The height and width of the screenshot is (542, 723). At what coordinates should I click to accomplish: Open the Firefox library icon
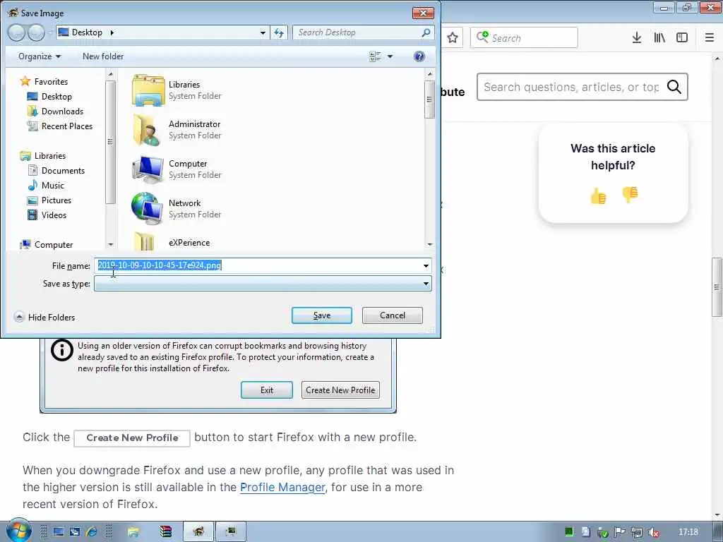pos(659,38)
